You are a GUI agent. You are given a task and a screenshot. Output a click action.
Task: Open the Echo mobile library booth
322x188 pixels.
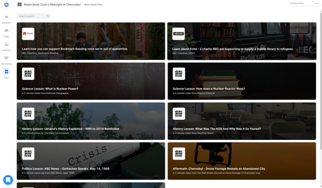click(x=242, y=41)
